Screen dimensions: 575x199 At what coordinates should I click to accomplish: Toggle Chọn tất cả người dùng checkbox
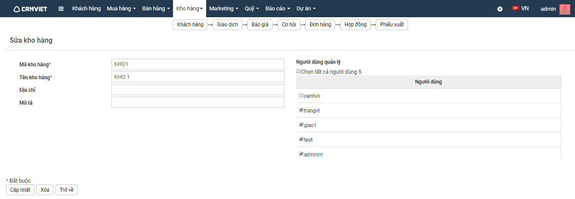[x=298, y=72]
